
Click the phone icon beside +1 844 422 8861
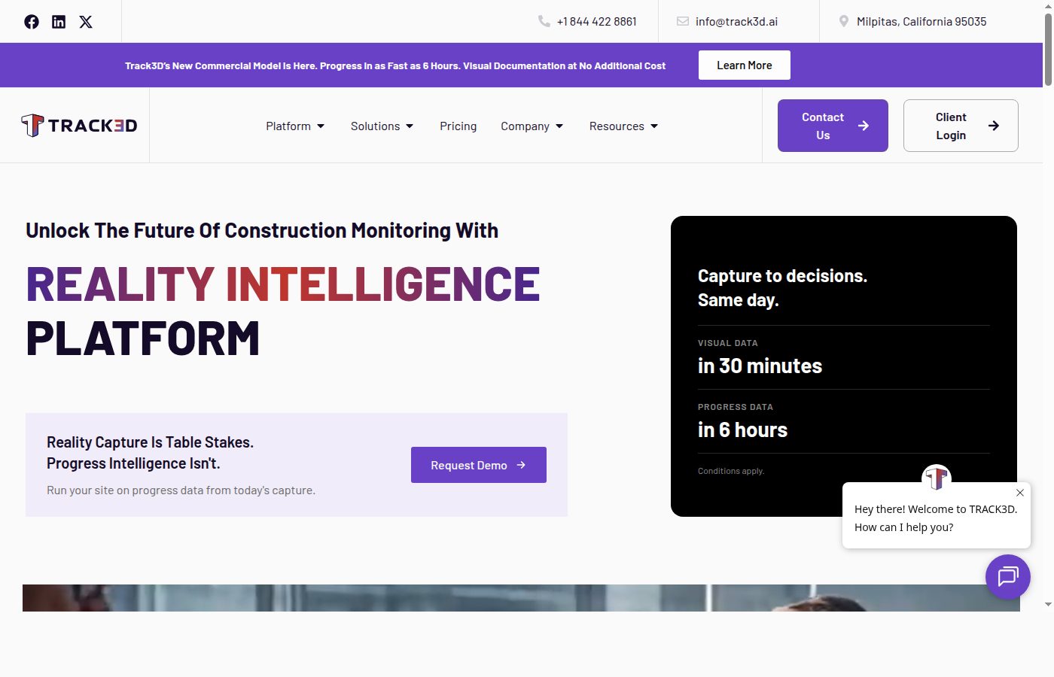click(544, 21)
